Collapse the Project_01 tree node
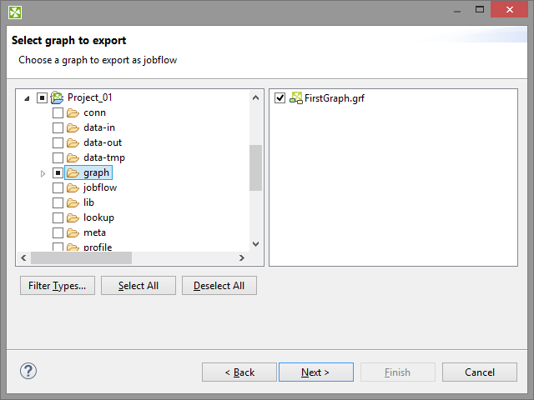Screen dimensions: 534x400 28,98
